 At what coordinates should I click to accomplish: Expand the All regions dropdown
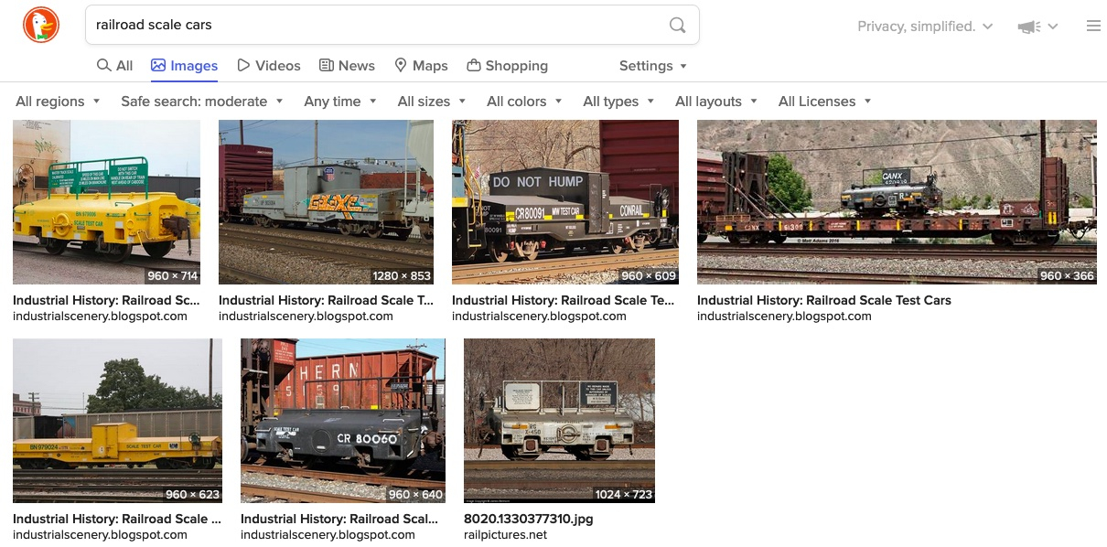(59, 102)
